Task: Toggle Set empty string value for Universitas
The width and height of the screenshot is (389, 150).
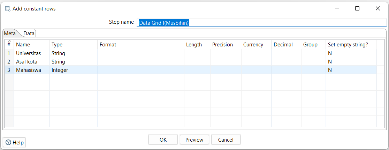Action: click(351, 53)
